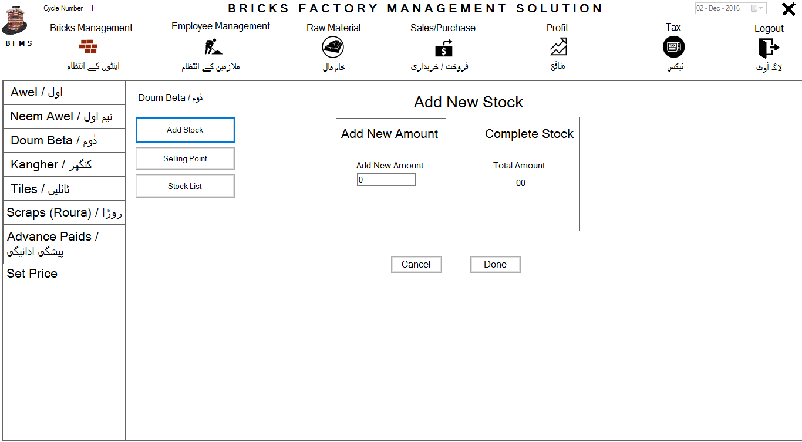The height and width of the screenshot is (442, 802).
Task: Click the Total Amount value 00
Action: coord(521,183)
